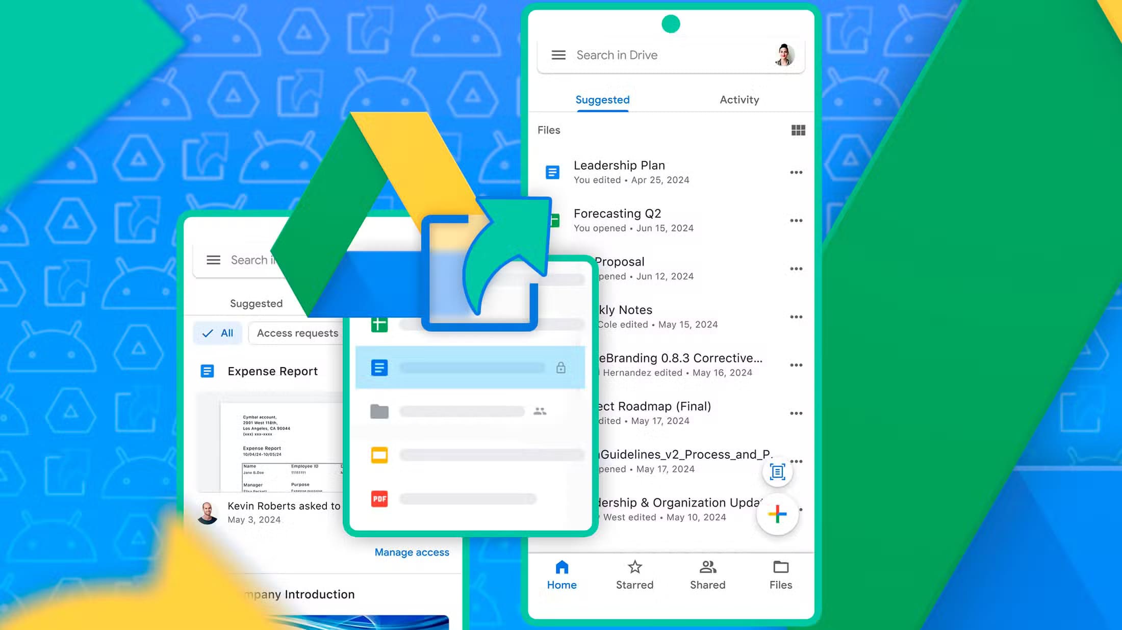This screenshot has width=1122, height=630.
Task: Click the more options icon for Forecasting Q2
Action: click(796, 221)
